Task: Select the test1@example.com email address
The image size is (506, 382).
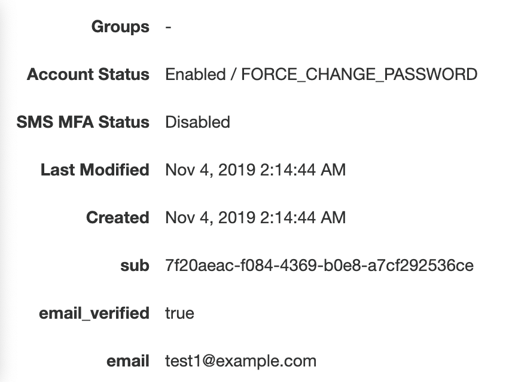Action: 240,361
